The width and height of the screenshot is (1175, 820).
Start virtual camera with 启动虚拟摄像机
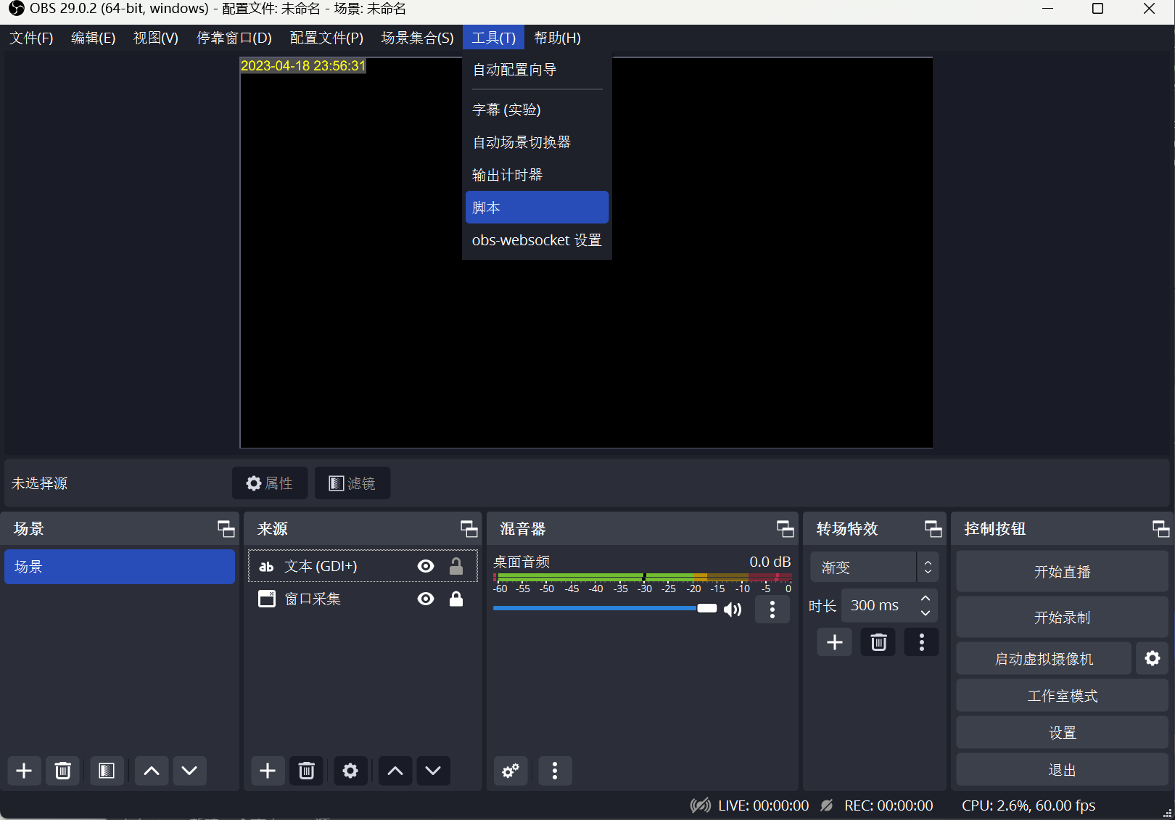1044,659
